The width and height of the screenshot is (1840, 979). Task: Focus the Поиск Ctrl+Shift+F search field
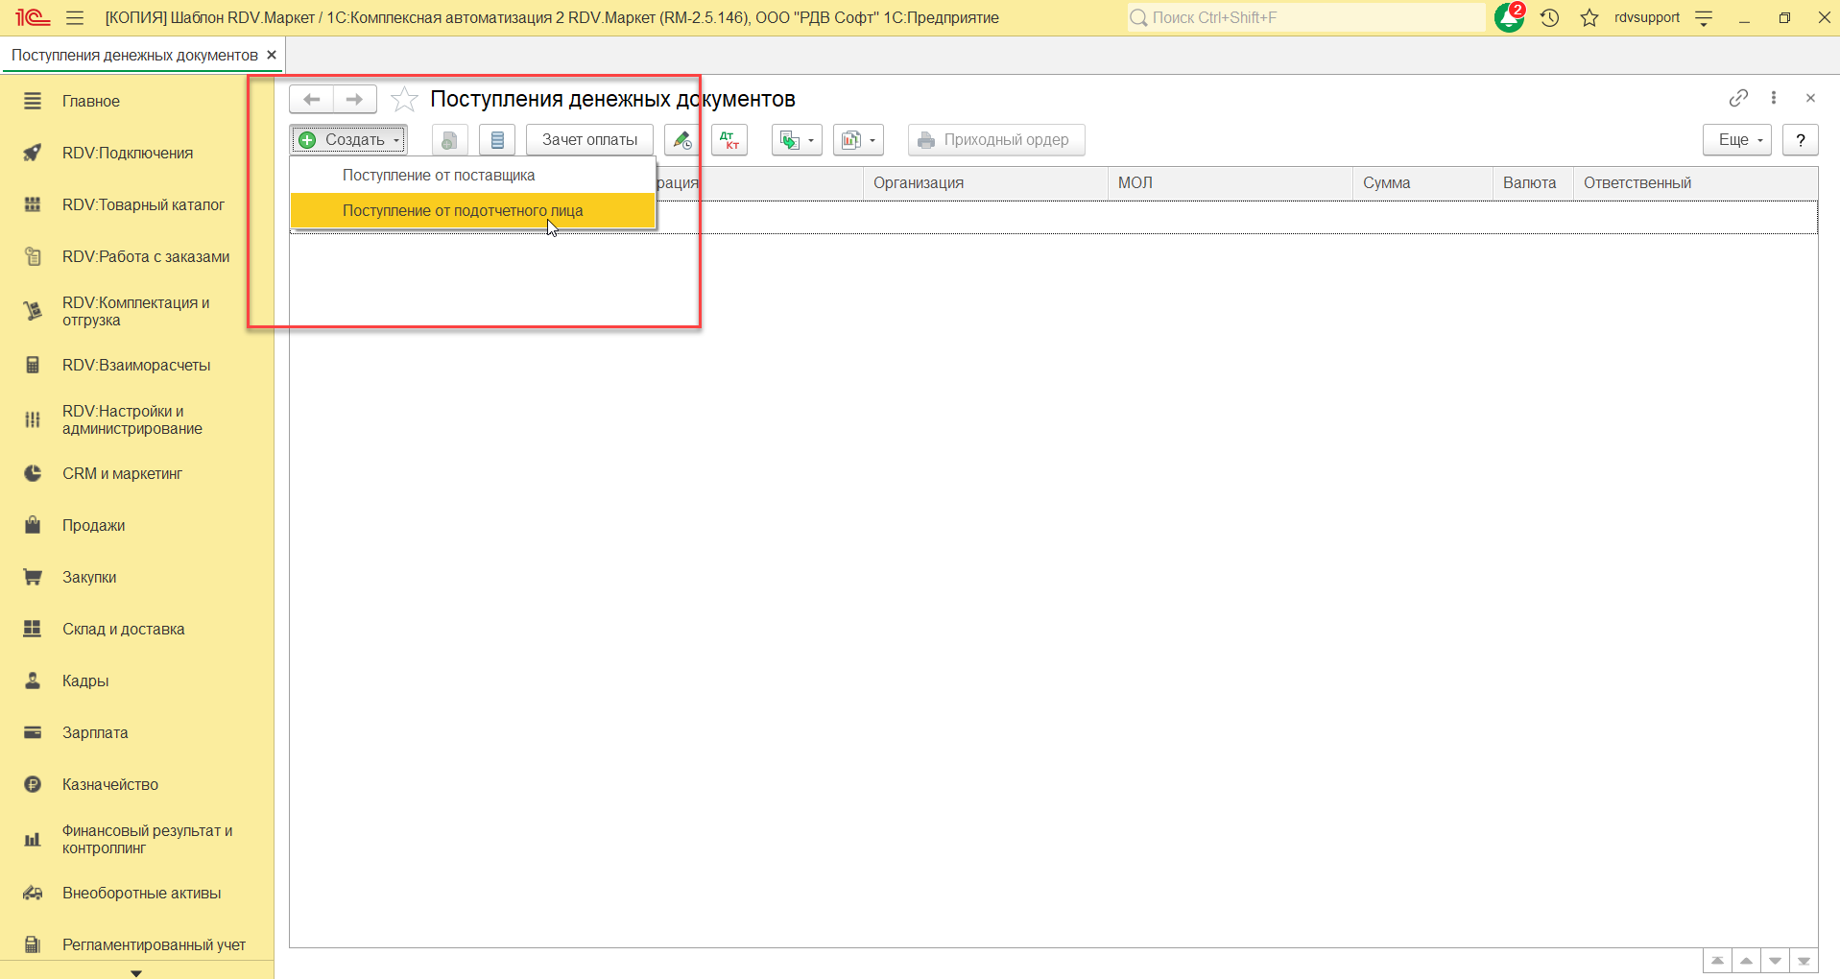[1306, 17]
